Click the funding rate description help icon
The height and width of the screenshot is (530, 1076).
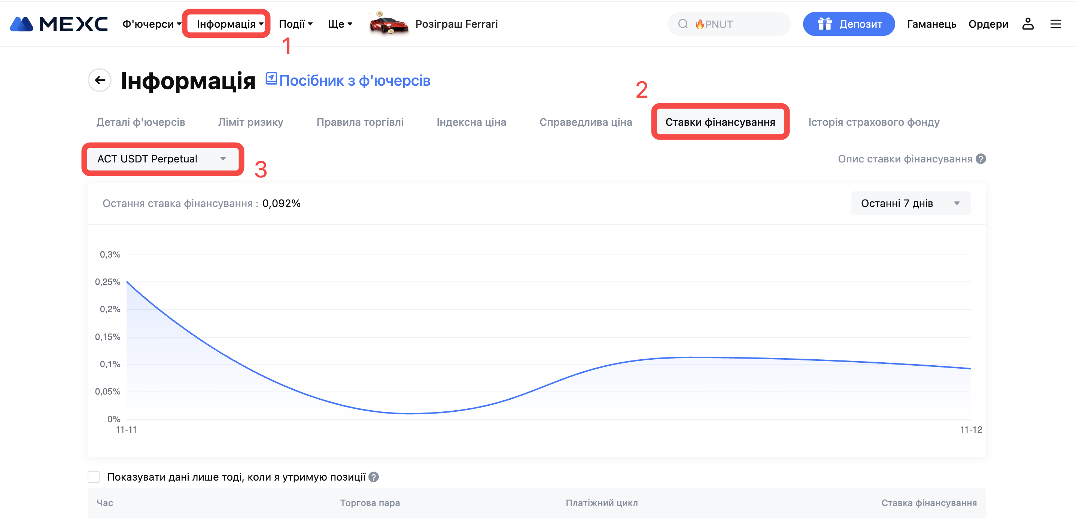coord(981,159)
